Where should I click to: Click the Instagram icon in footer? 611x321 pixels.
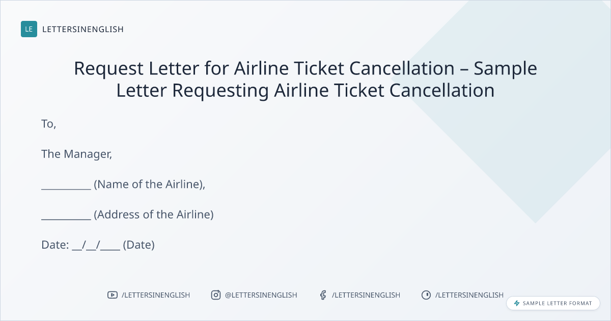[216, 295]
